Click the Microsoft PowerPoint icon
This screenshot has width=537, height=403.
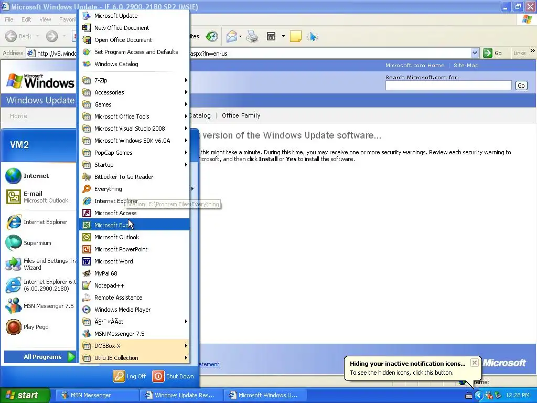pyautogui.click(x=87, y=249)
